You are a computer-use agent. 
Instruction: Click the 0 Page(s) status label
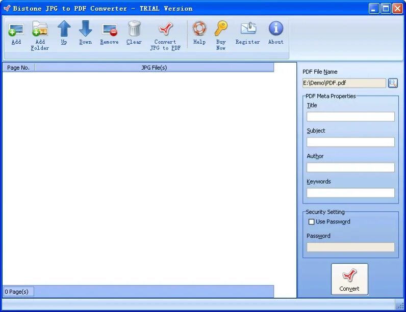tap(18, 292)
